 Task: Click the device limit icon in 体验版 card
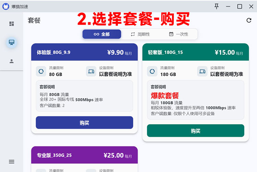[91, 71]
